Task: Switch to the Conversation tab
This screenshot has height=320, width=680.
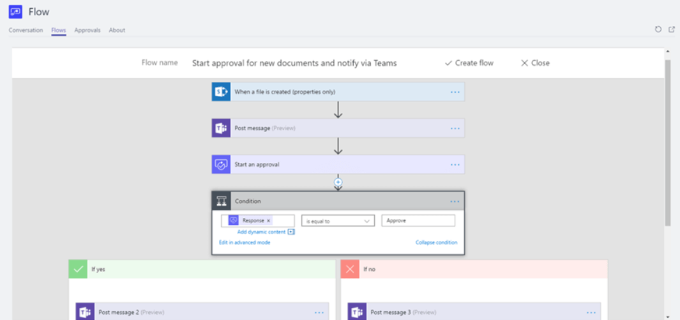Action: click(26, 31)
